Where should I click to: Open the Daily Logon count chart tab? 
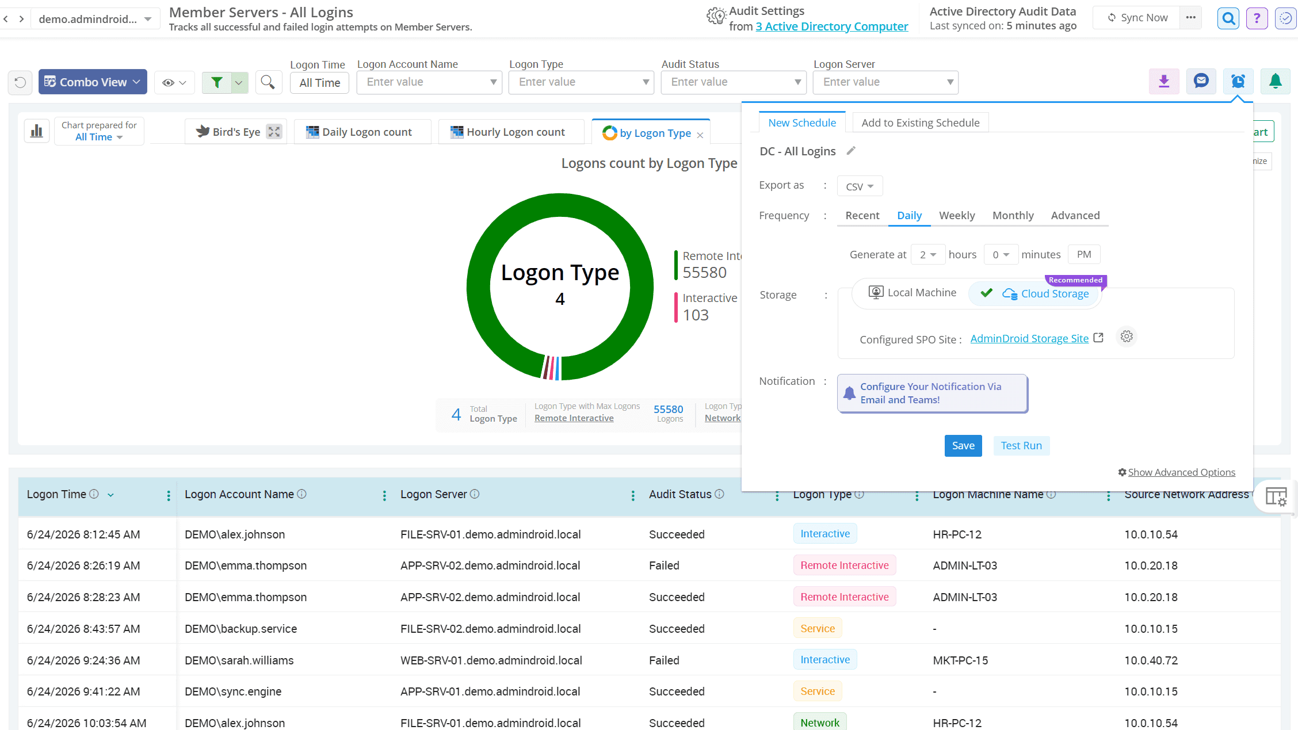point(362,132)
